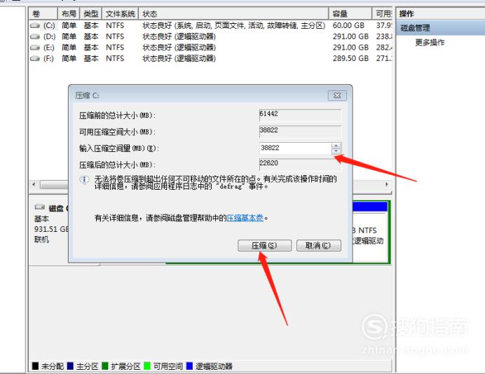Screen dimensions: 485x374
Task: Sort by the 文件系统 column header
Action: pyautogui.click(x=121, y=13)
